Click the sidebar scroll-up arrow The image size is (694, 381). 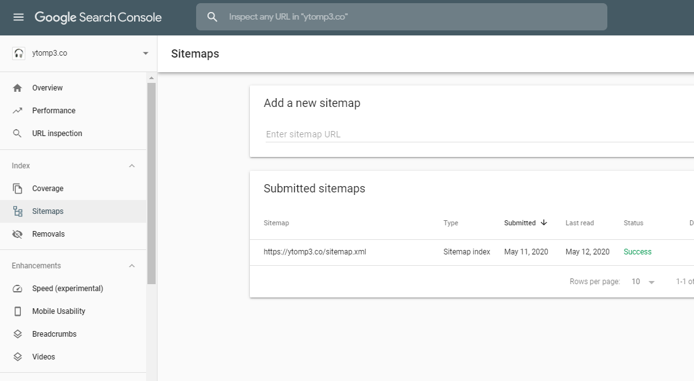151,78
